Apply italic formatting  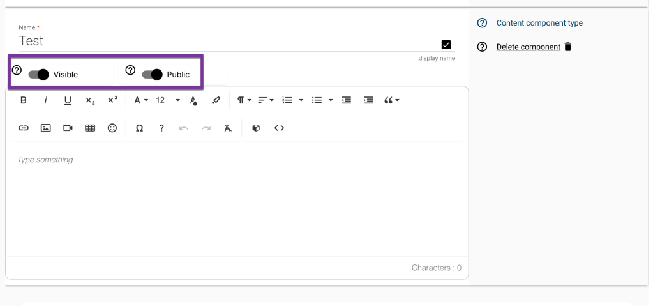[x=46, y=100]
